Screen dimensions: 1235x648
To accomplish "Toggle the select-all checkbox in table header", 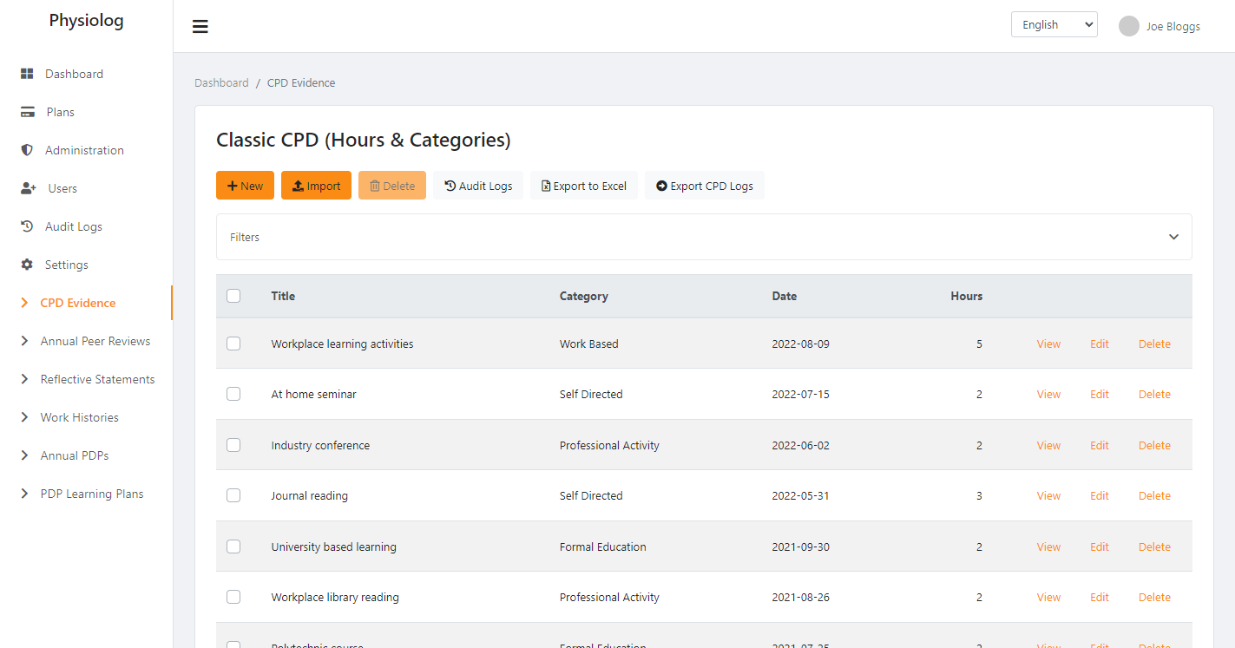I will point(233,296).
